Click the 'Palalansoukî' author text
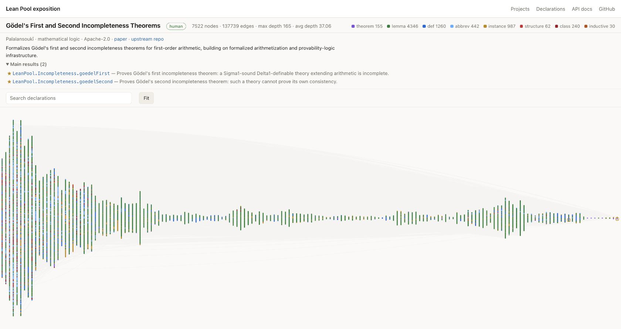621x329 pixels. 20,39
